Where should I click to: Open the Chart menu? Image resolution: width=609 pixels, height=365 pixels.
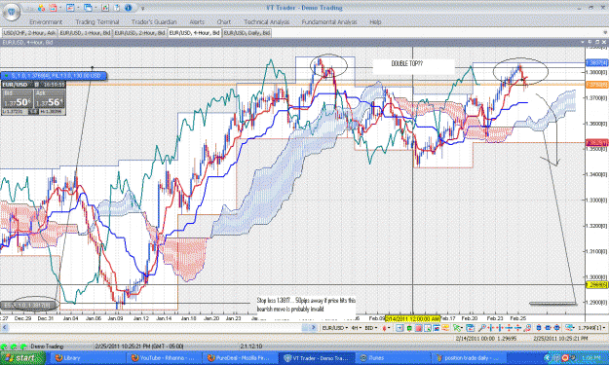pyautogui.click(x=224, y=22)
